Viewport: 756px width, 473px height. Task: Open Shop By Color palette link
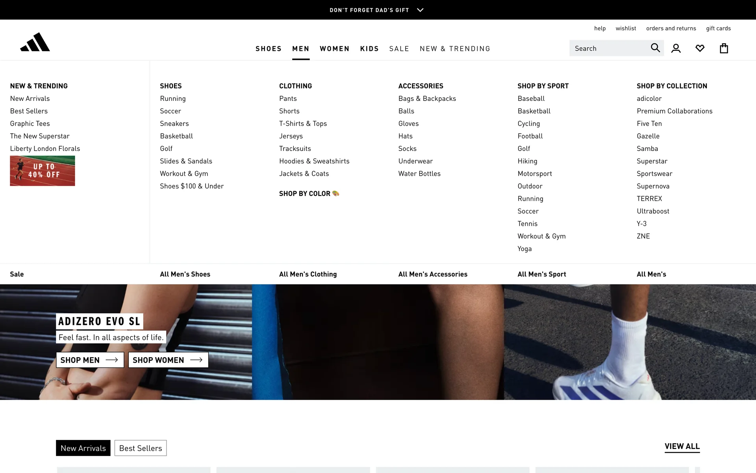[x=309, y=194]
